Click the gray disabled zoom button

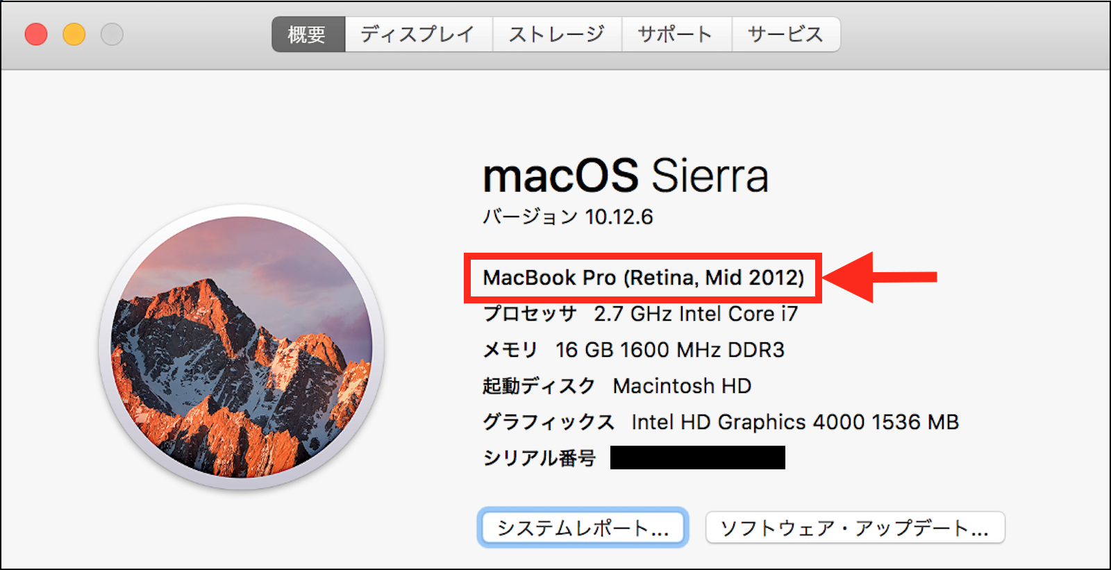pyautogui.click(x=112, y=34)
